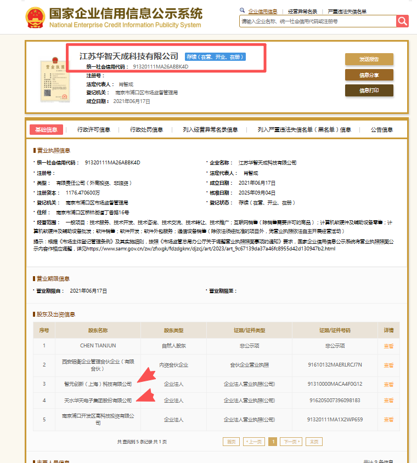Image resolution: width=417 pixels, height=463 pixels.
Task: Open the 基础信息 tab
Action: (x=46, y=130)
